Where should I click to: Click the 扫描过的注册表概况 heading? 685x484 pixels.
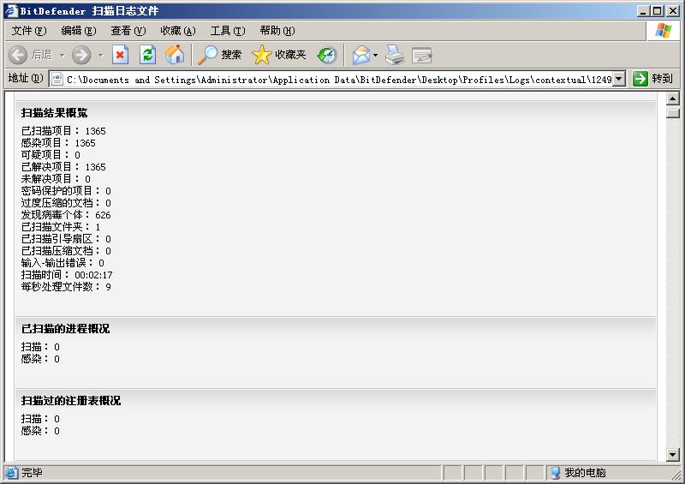71,401
